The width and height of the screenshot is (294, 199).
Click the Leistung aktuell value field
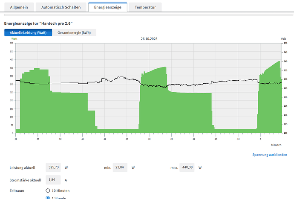(54, 168)
